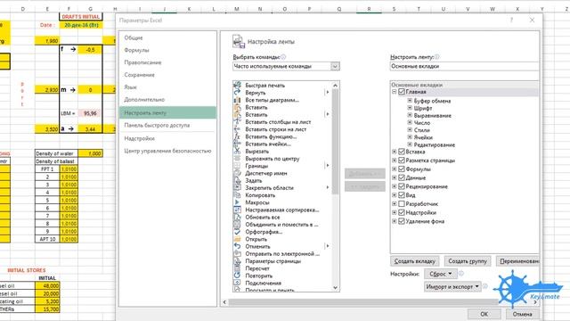Toggle the Рецензирование checkbox
The image size is (570, 321).
pyautogui.click(x=402, y=186)
